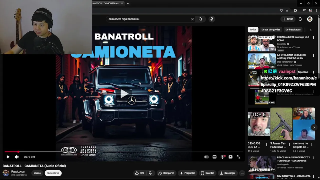Open the Chrome profile avatar
The image size is (320, 180).
[310, 10]
